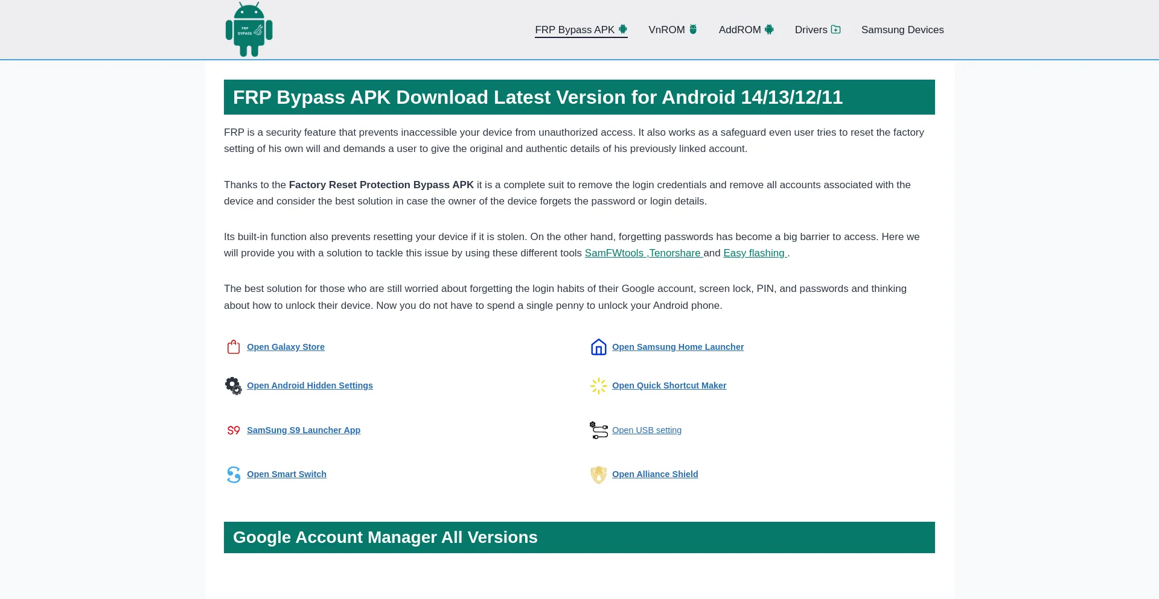This screenshot has height=599, width=1159.
Task: Follow the Open USB setting link
Action: pos(647,430)
